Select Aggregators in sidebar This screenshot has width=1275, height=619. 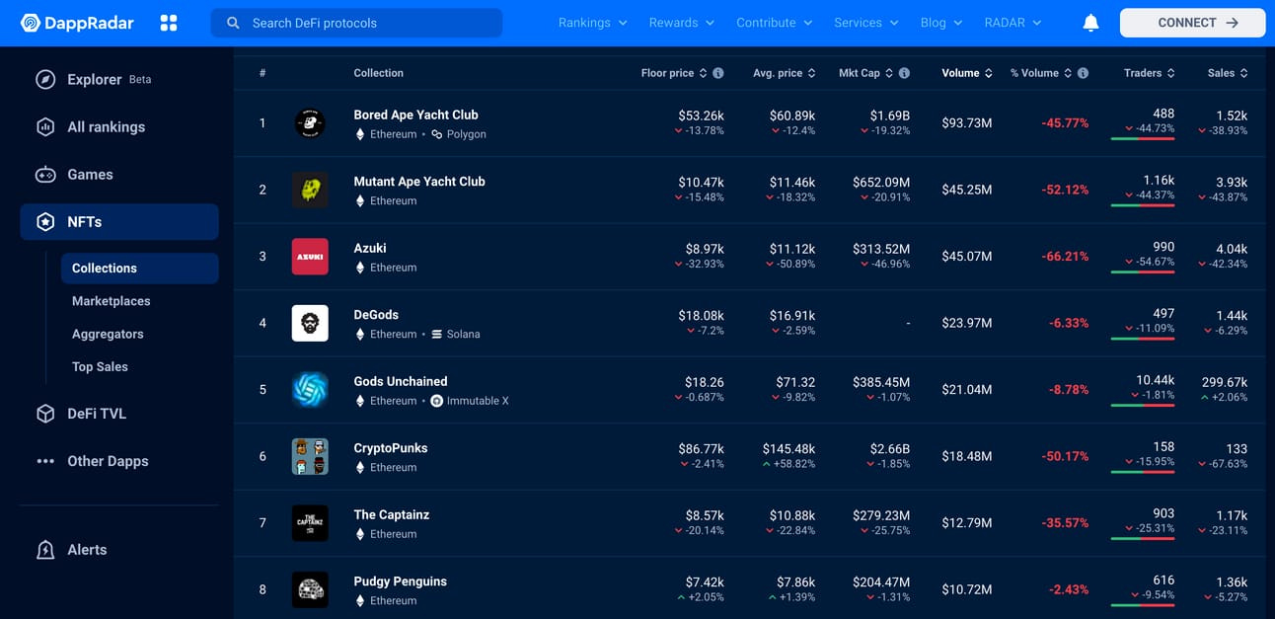tap(108, 335)
